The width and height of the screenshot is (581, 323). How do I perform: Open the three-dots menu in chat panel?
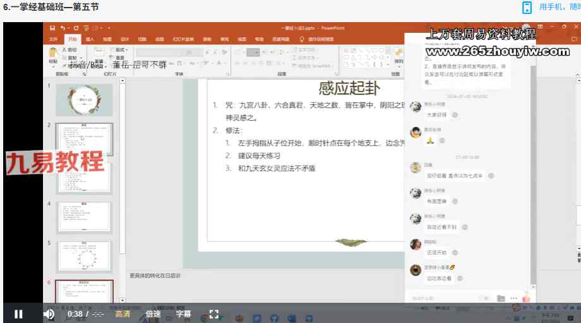point(513,298)
